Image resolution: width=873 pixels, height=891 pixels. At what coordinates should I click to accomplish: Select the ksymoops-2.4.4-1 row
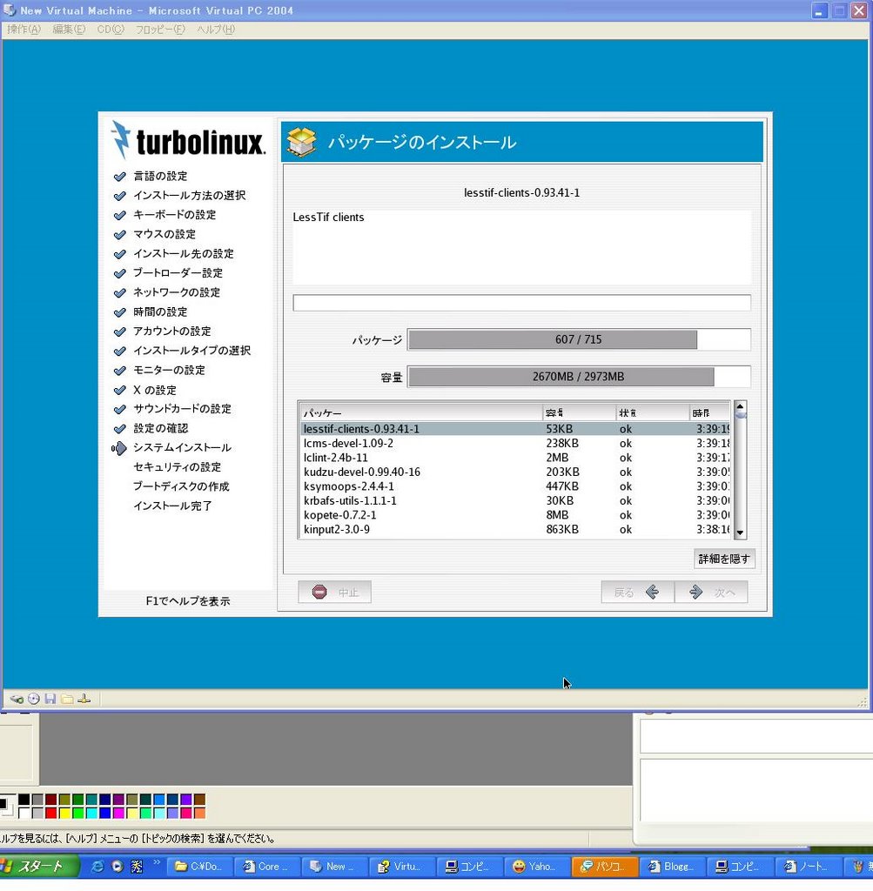coord(515,486)
